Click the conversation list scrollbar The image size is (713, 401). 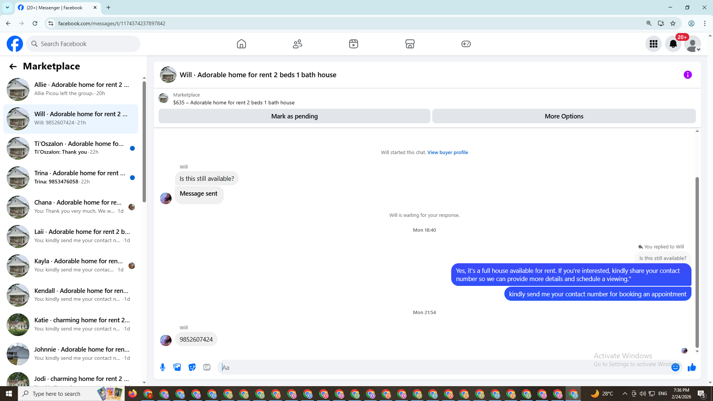pyautogui.click(x=144, y=141)
